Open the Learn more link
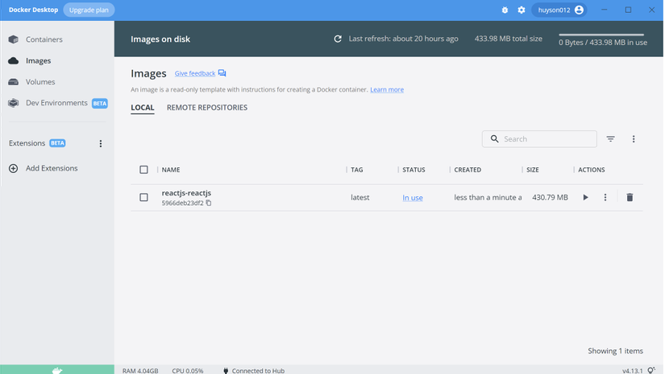This screenshot has height=374, width=665. pyautogui.click(x=387, y=90)
